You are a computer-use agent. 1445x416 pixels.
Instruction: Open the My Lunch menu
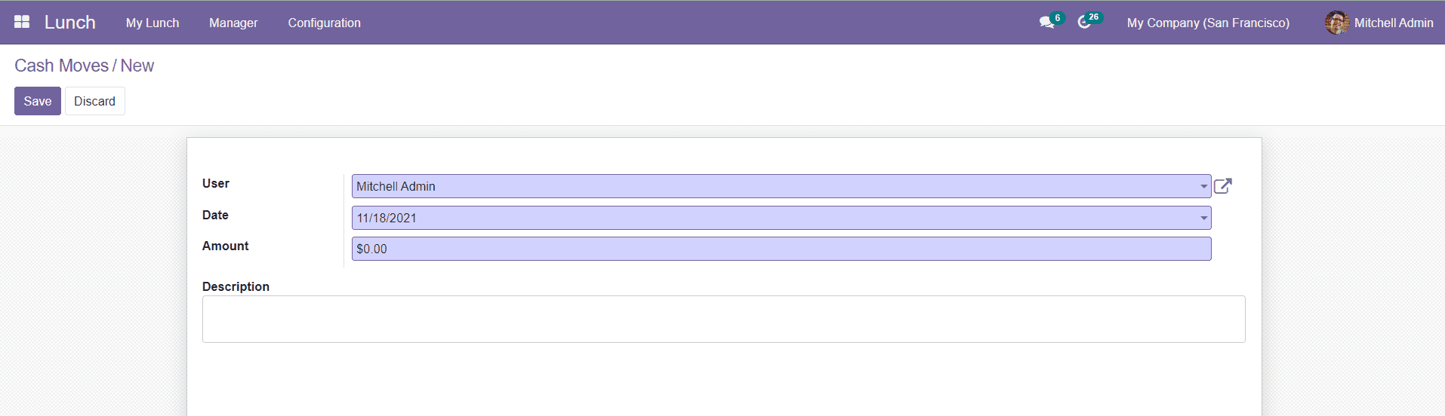153,23
